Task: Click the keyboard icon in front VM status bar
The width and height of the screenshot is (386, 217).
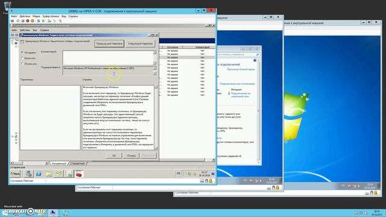Action: tap(202, 181)
